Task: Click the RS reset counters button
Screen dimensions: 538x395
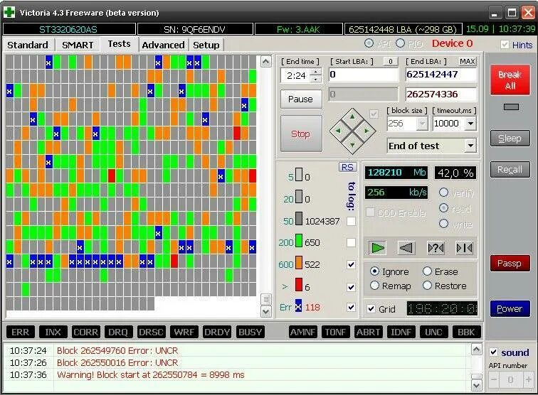Action: pos(347,167)
